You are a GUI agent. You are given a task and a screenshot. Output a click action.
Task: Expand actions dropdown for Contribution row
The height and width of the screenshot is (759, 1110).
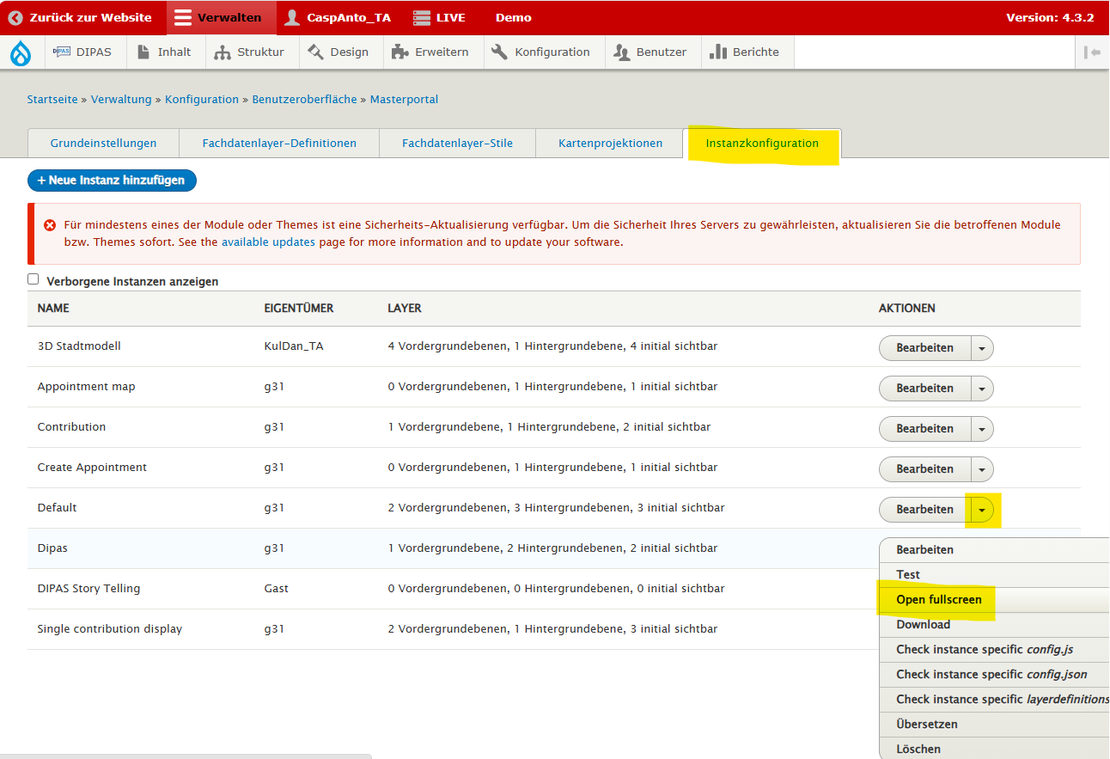[982, 429]
